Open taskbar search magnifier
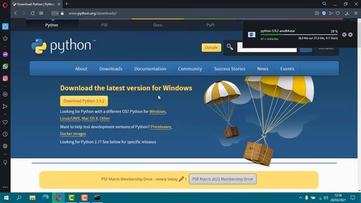 19,198
